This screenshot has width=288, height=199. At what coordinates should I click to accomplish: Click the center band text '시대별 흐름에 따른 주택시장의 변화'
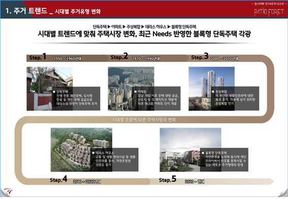(x=144, y=120)
